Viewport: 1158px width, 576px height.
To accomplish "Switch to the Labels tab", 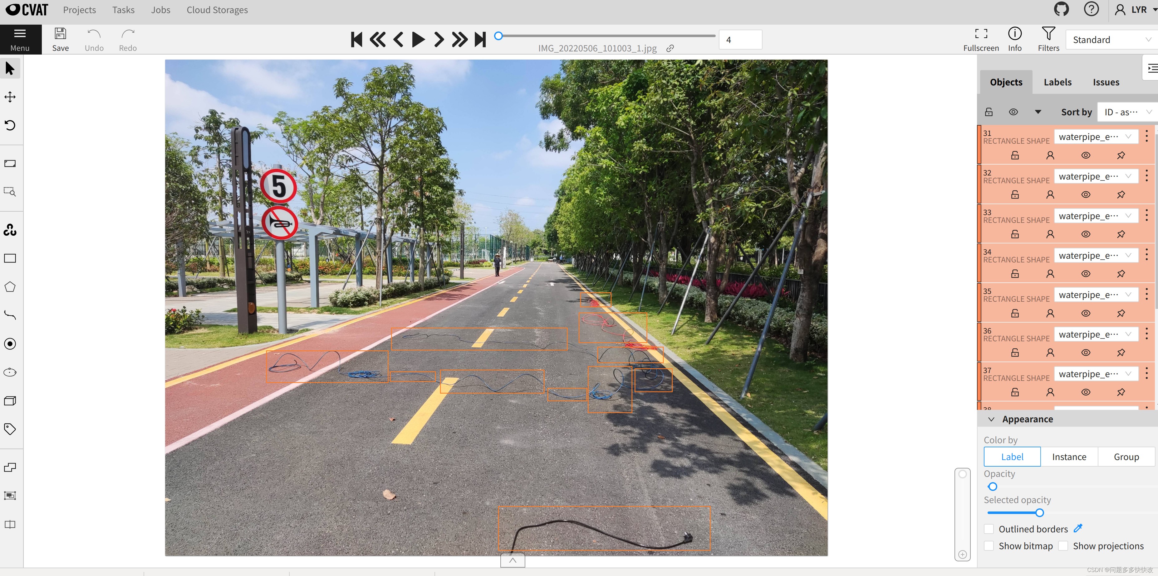I will pos(1057,82).
